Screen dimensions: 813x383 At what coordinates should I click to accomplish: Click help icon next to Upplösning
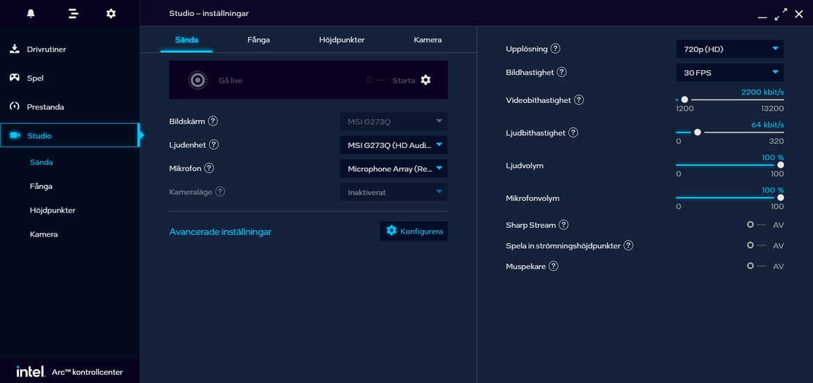click(x=555, y=49)
